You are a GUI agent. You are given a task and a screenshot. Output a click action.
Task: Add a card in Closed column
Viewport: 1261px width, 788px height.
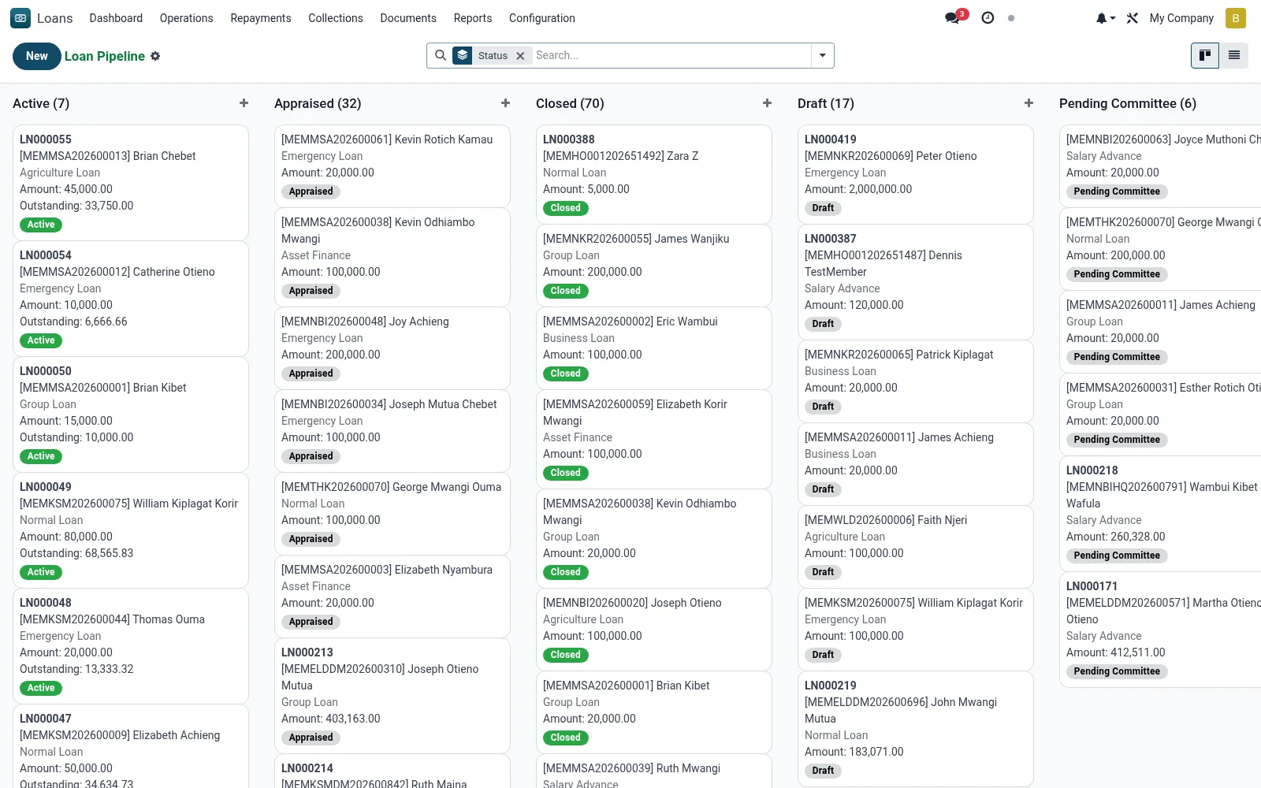(767, 103)
